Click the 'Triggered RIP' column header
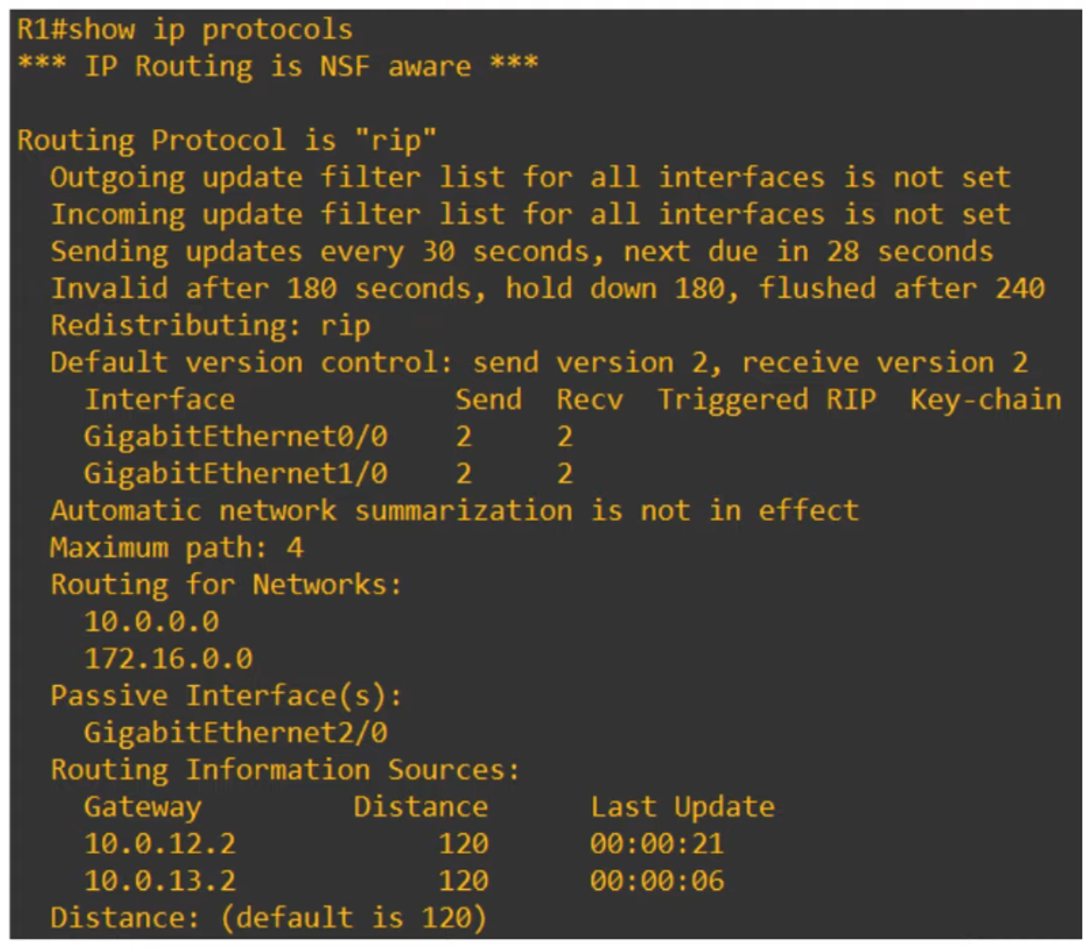1086x947 pixels. pos(766,400)
